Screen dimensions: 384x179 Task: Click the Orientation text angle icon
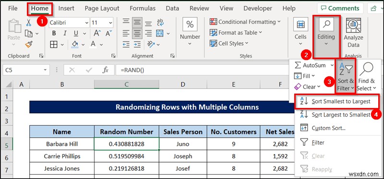tap(151, 44)
